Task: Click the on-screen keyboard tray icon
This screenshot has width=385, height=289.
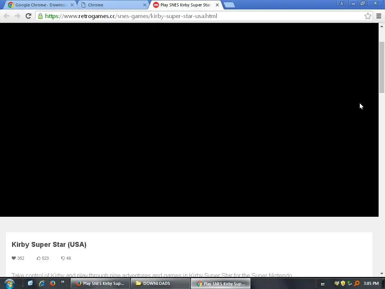Action: coord(323,284)
